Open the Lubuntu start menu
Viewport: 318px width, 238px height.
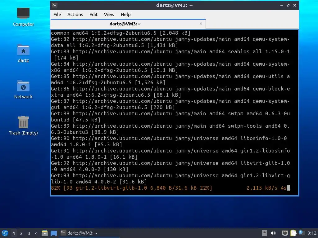click(5, 233)
